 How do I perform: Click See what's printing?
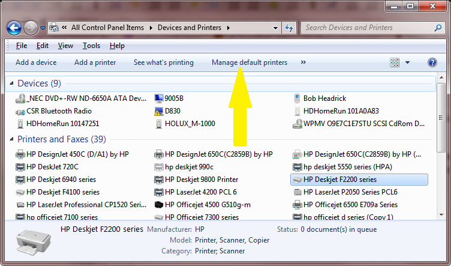164,62
